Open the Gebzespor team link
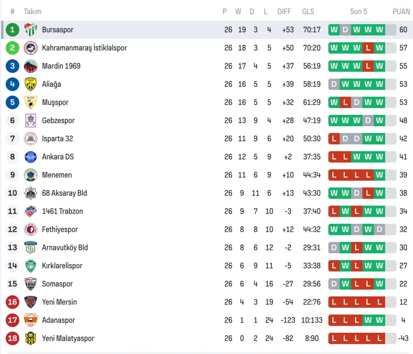 coord(58,120)
